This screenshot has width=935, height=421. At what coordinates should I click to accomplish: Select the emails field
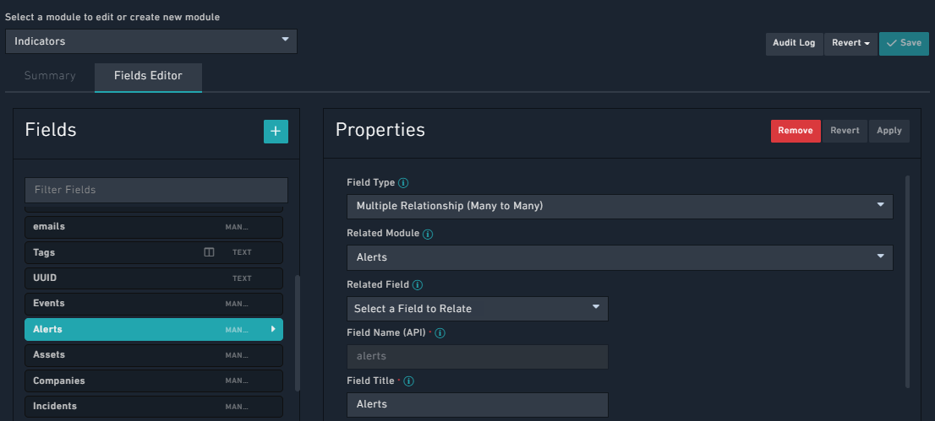point(154,227)
